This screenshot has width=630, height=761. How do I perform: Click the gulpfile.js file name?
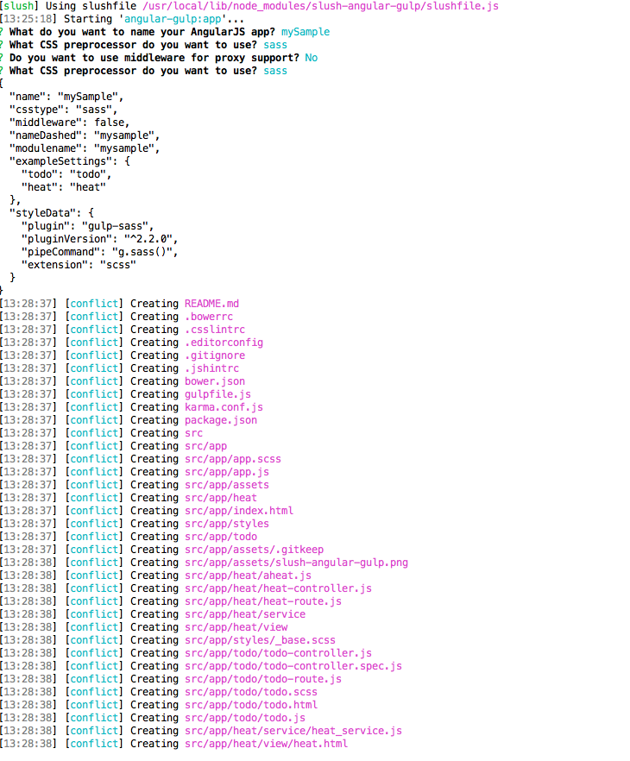coord(218,394)
